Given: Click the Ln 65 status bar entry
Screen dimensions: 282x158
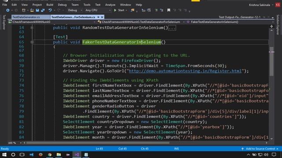Looking at the screenshot, I should [x=99, y=149].
